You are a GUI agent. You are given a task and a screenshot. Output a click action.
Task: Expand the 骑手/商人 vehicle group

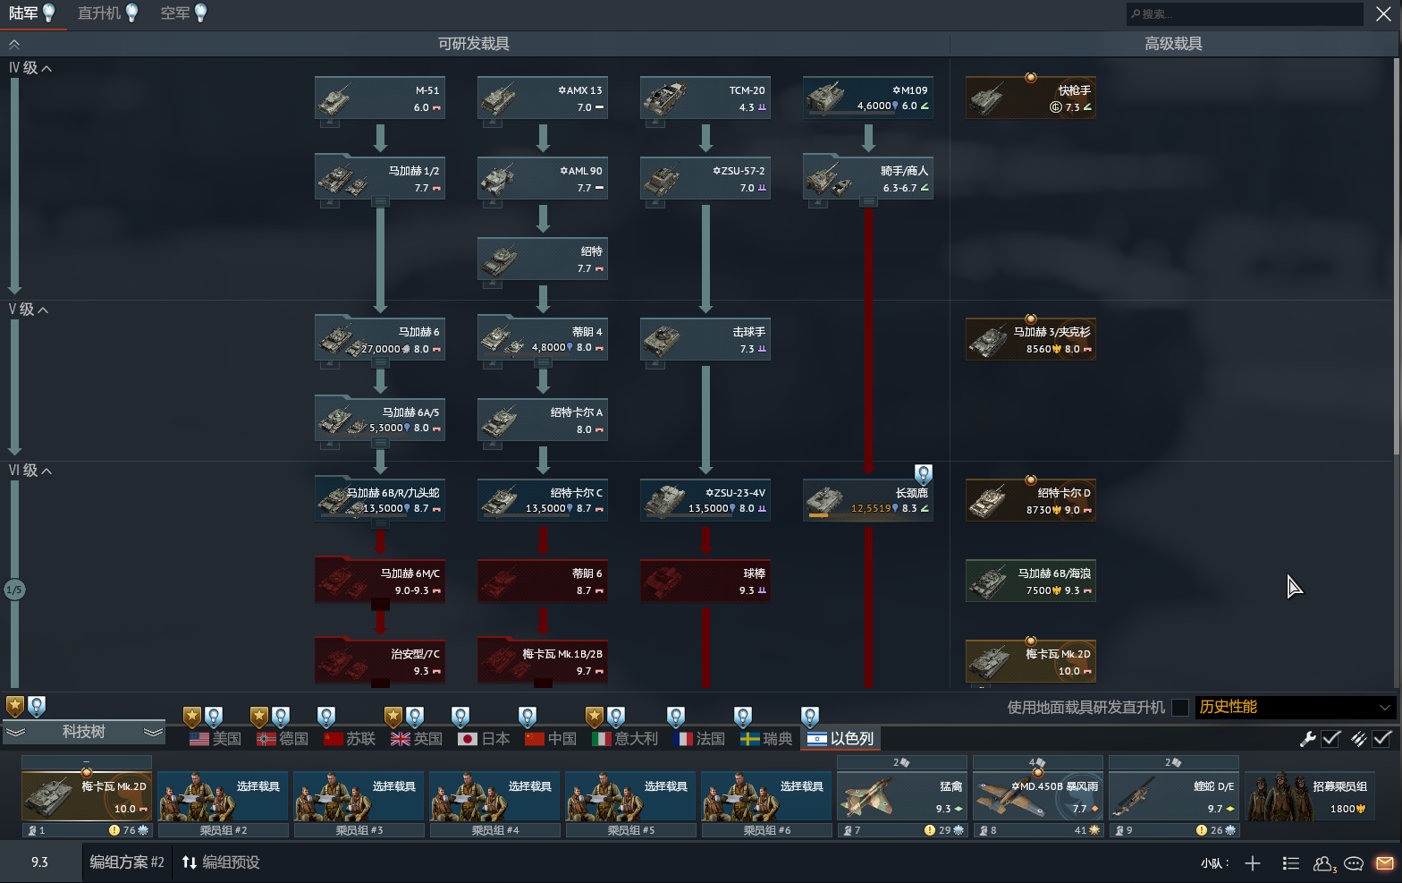868,202
